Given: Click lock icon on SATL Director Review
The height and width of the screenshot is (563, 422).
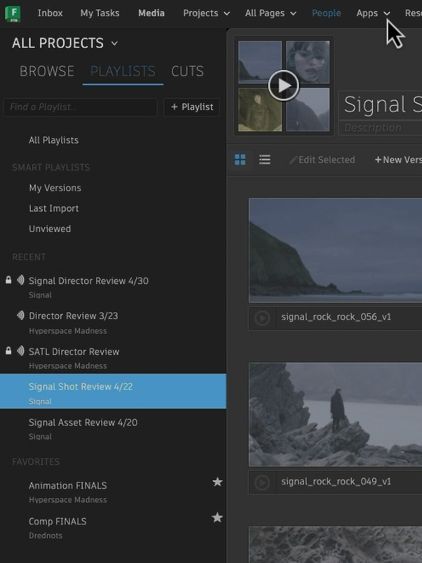Looking at the screenshot, I should pos(8,351).
